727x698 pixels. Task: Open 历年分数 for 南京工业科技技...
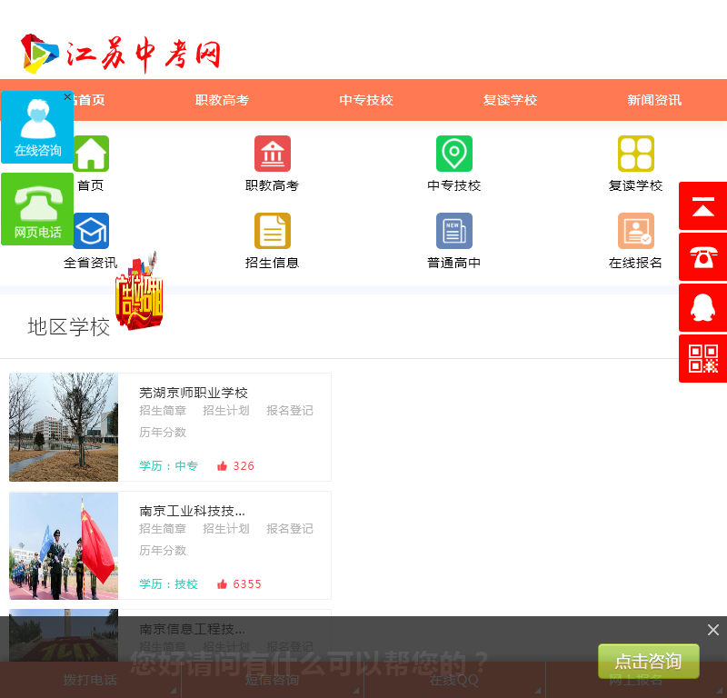click(163, 551)
